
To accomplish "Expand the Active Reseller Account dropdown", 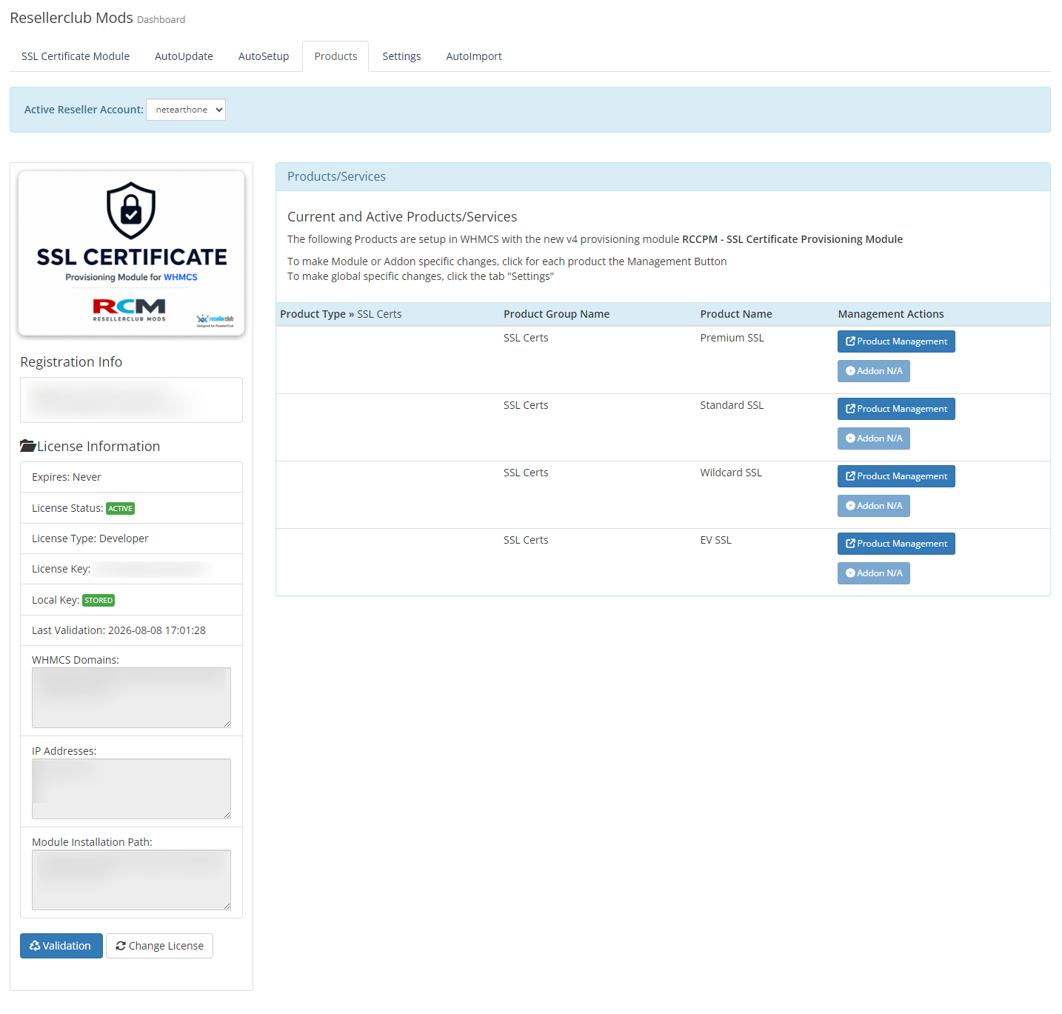I will coord(186,110).
